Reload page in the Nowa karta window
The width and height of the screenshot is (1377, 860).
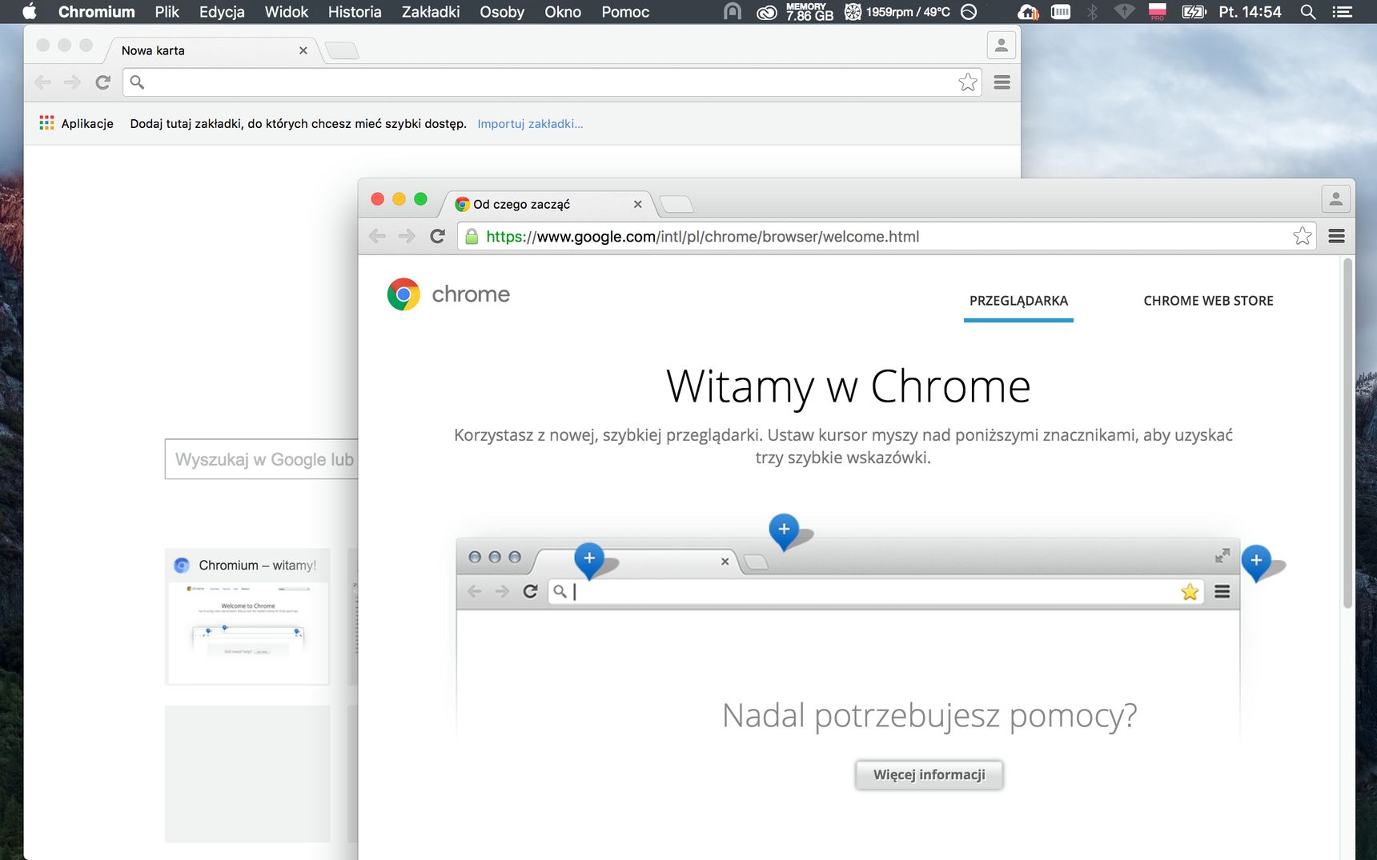pyautogui.click(x=102, y=82)
